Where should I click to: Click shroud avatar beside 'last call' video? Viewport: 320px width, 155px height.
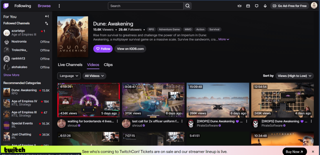pyautogui.click(x=126, y=124)
